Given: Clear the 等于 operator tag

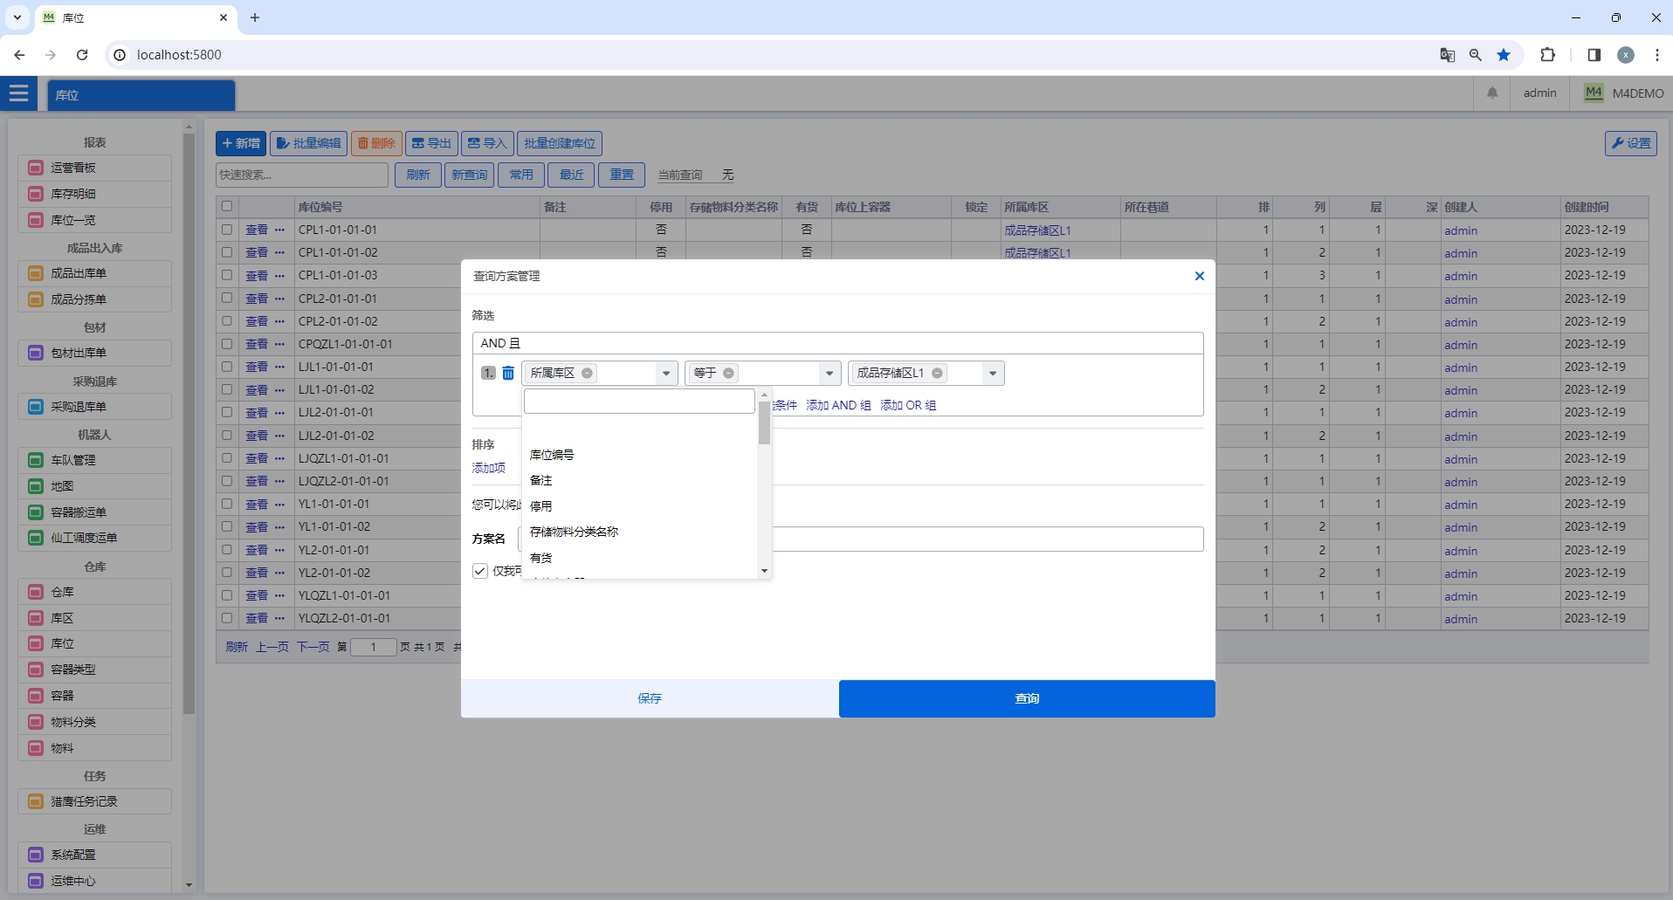Looking at the screenshot, I should click(728, 374).
